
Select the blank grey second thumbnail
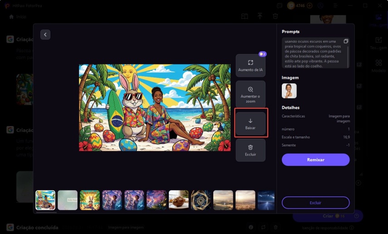point(68,200)
